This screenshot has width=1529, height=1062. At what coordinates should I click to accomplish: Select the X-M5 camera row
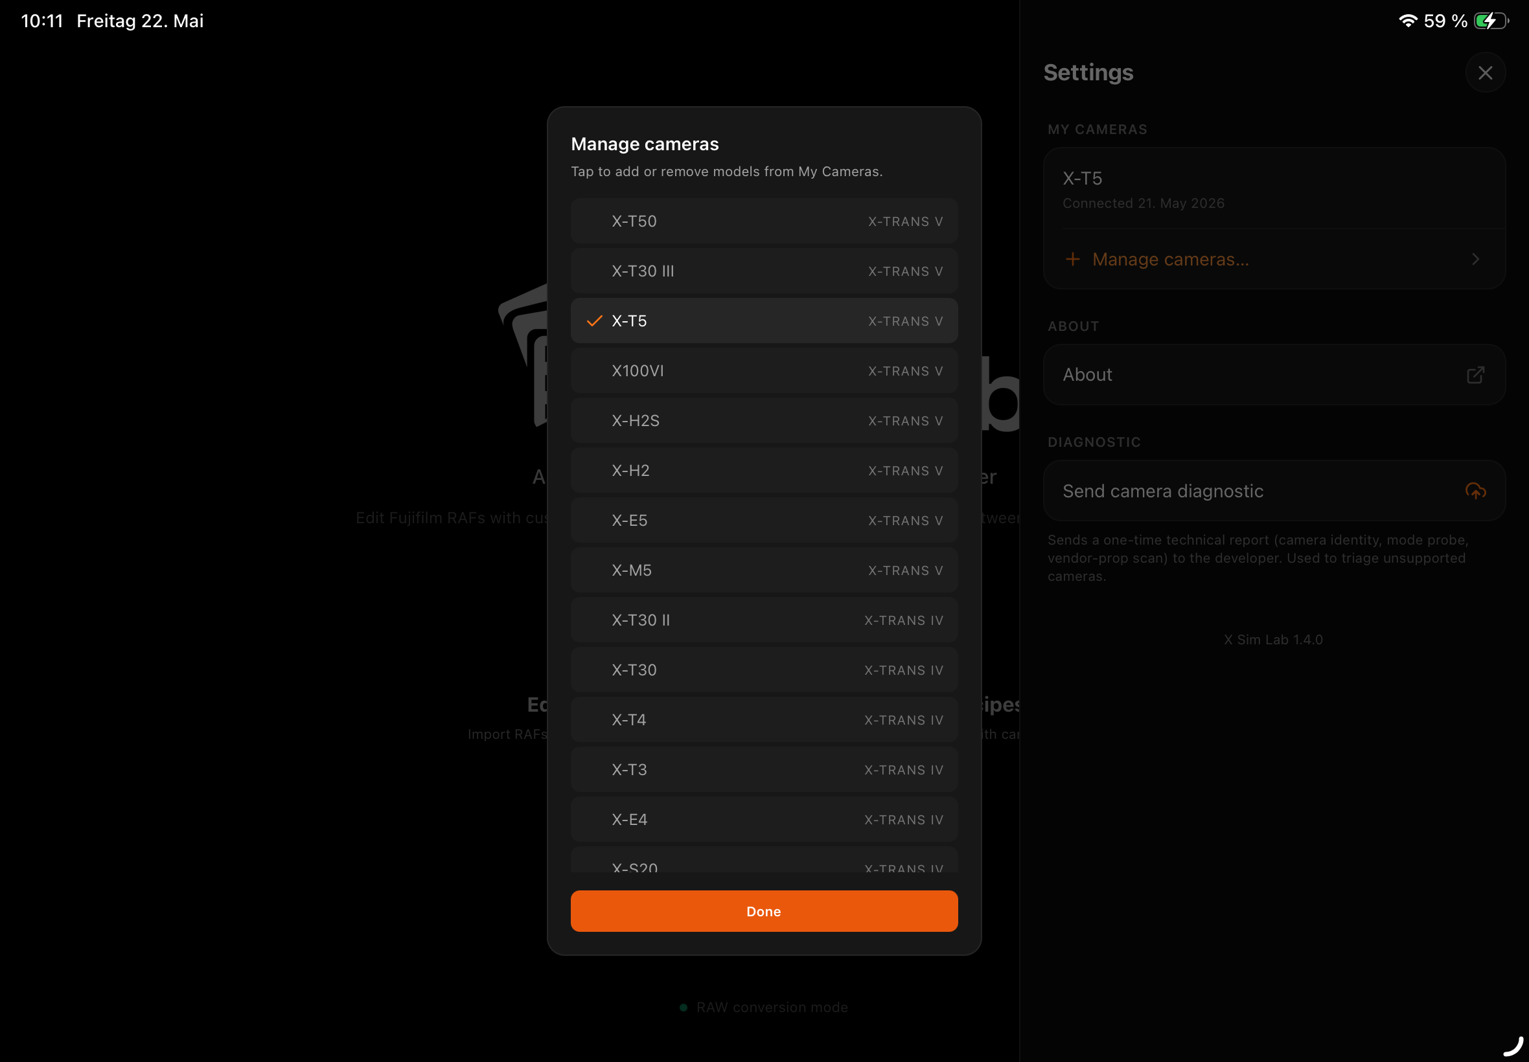(x=764, y=571)
